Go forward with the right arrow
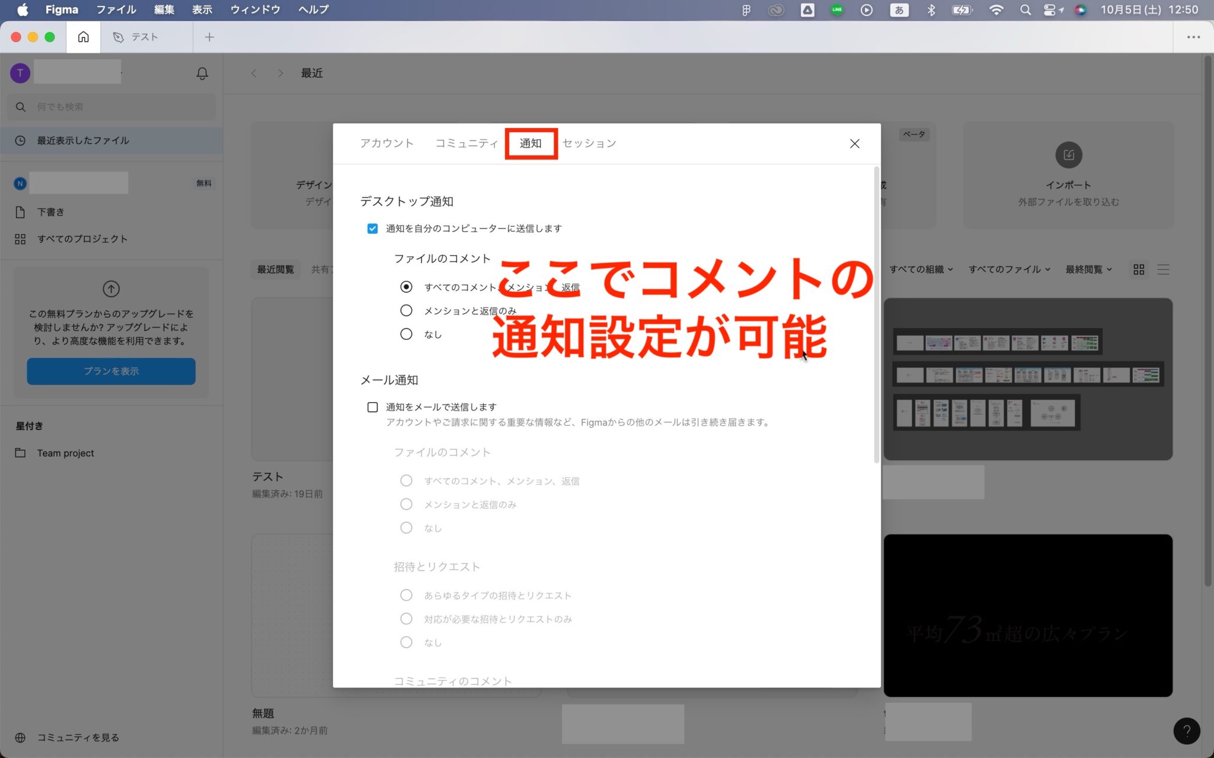 (x=280, y=73)
